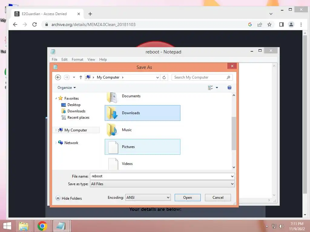The height and width of the screenshot is (232, 310).
Task: Open Chrome tab search chevron
Action: pos(271,14)
